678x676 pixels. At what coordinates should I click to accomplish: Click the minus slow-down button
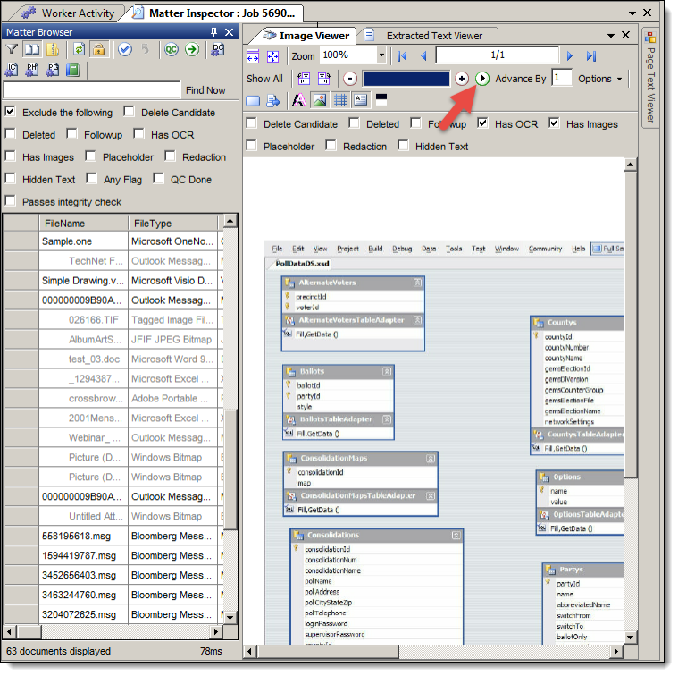click(x=350, y=79)
